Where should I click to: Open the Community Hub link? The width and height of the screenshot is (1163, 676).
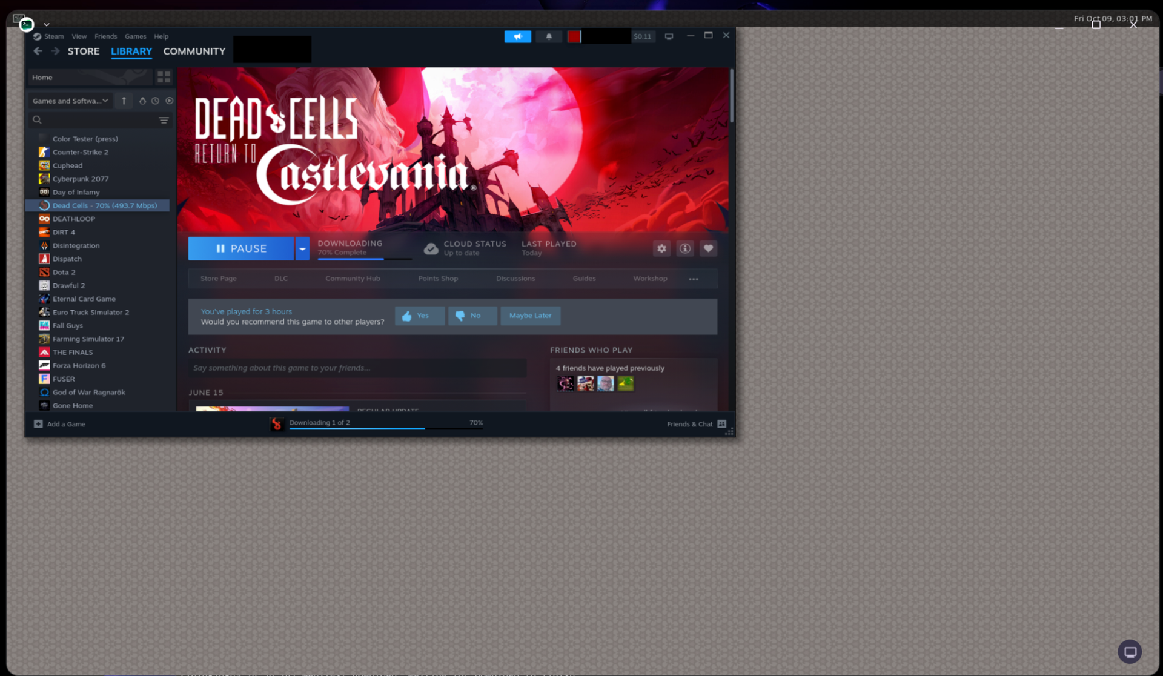[353, 279]
